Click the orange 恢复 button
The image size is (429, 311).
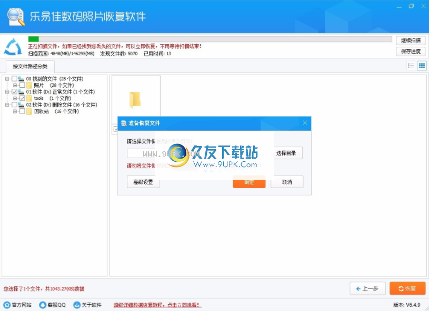click(407, 288)
